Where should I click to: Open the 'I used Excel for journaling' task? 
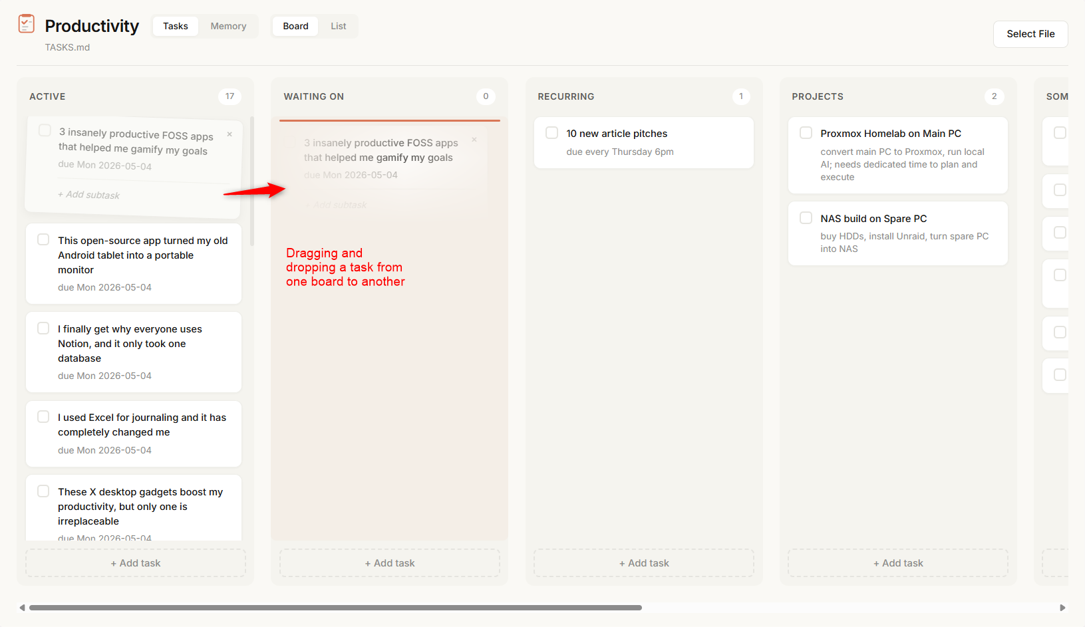click(x=142, y=425)
